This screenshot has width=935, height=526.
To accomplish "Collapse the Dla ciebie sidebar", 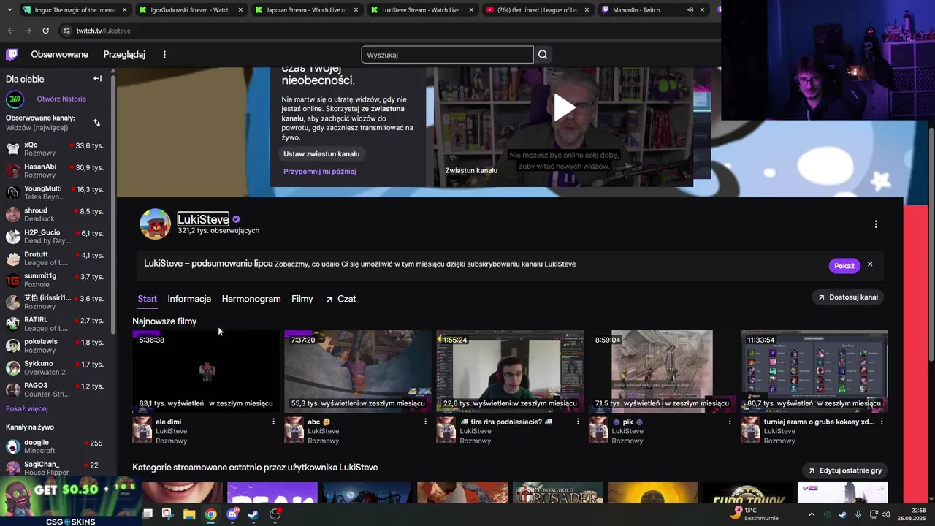I will [x=97, y=78].
